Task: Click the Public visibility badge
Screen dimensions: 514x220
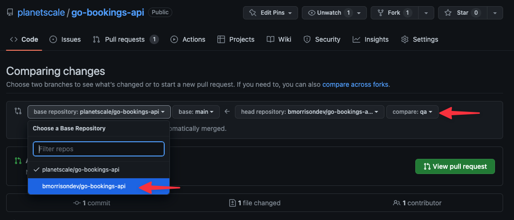Action: [x=160, y=12]
